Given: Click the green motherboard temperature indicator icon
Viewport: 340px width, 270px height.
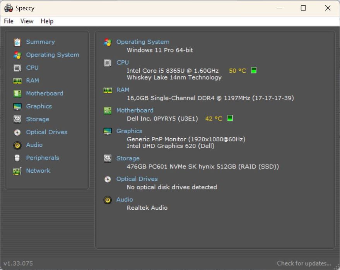Looking at the screenshot, I should tap(230, 118).
